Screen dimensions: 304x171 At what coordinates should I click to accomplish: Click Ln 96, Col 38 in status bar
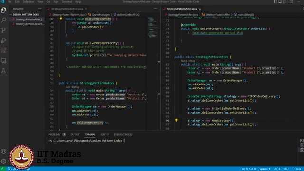(249, 169)
